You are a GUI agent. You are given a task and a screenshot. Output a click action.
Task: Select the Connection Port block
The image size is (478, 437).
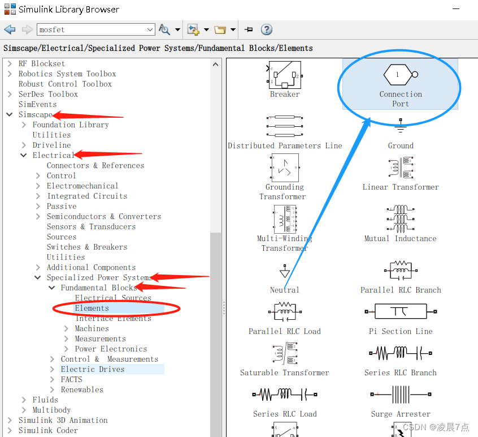point(400,84)
